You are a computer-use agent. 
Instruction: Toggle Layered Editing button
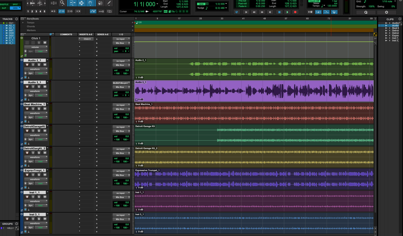[109, 11]
